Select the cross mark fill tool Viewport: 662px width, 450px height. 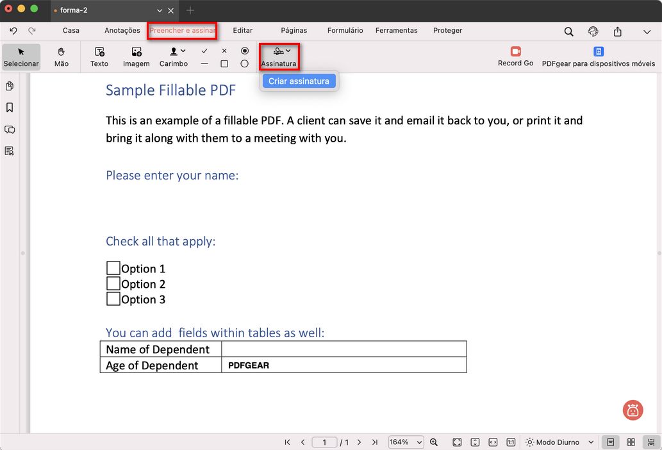click(224, 51)
